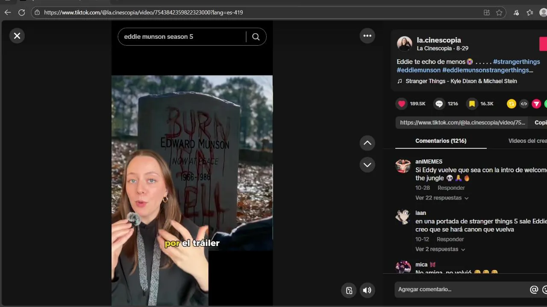Go to previous video with up arrow

point(368,143)
